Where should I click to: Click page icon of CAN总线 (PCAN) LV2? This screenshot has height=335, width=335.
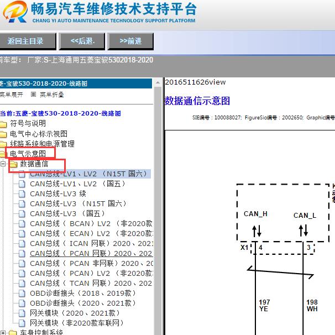(x=22, y=274)
